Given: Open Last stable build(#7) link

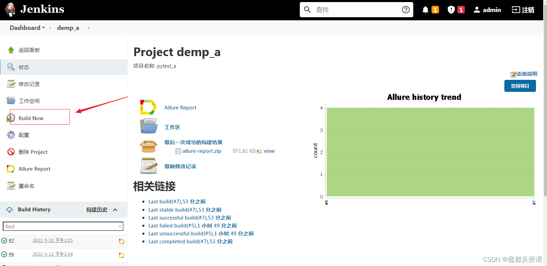Looking at the screenshot, I should click(x=185, y=210).
